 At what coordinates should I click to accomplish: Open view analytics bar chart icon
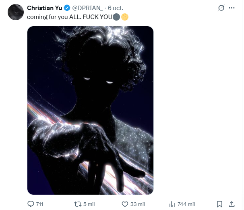[x=172, y=204]
